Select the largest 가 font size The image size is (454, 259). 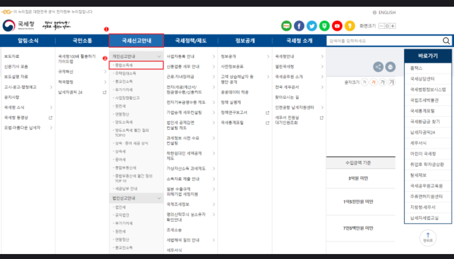click(x=391, y=82)
